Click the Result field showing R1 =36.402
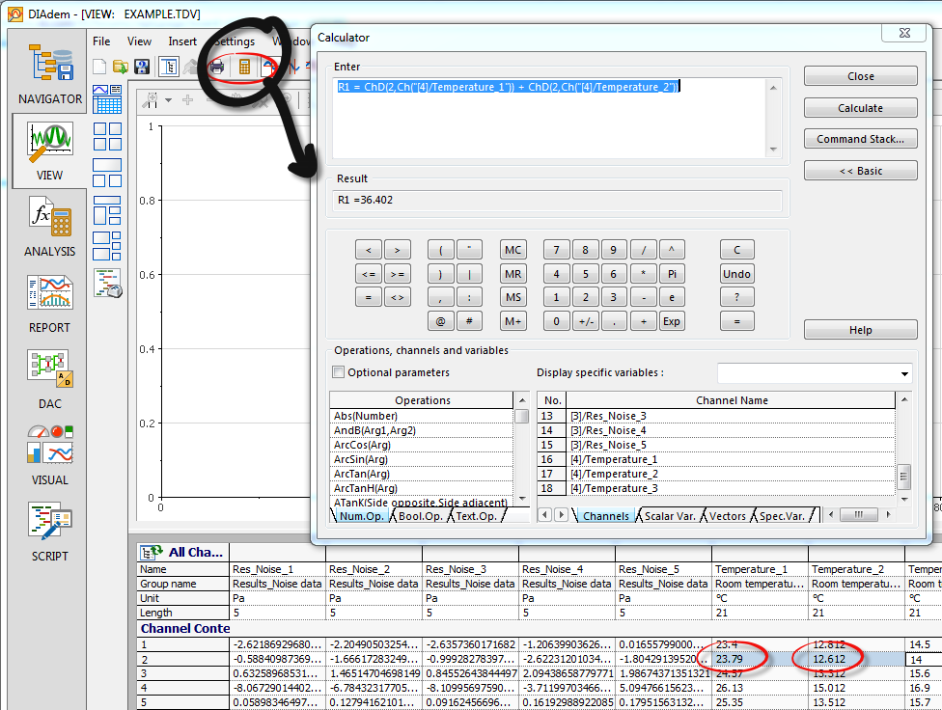Screen dimensions: 942x710 tap(557, 200)
